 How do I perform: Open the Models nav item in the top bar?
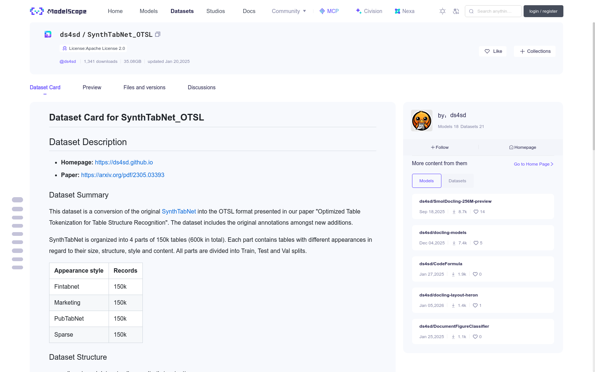click(x=149, y=11)
